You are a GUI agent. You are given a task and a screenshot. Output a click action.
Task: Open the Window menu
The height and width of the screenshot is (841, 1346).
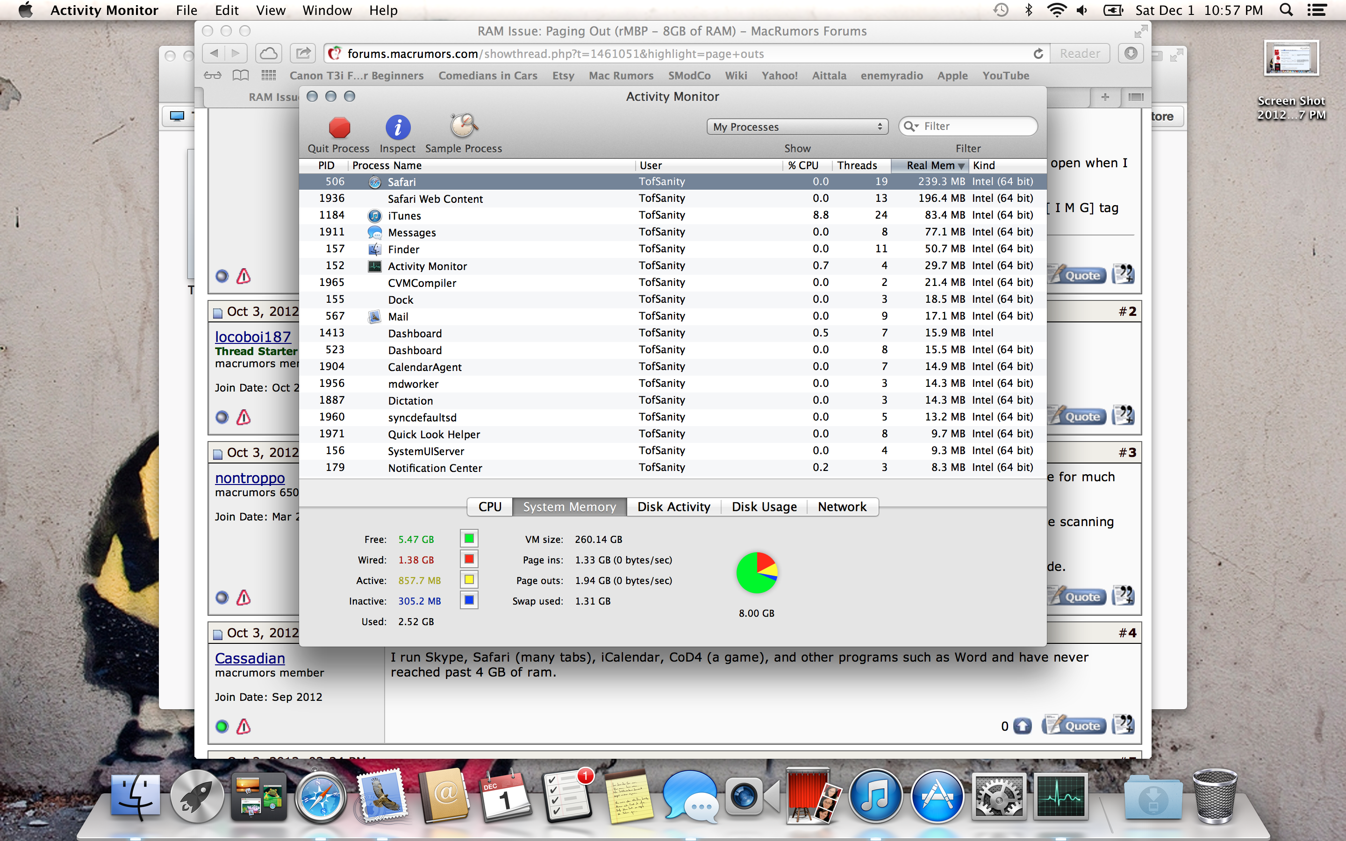point(327,10)
